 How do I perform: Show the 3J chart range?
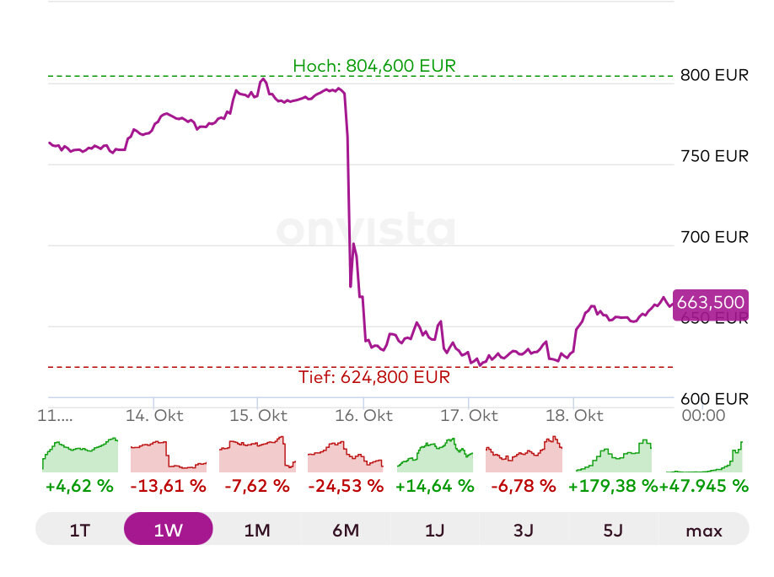tap(524, 530)
